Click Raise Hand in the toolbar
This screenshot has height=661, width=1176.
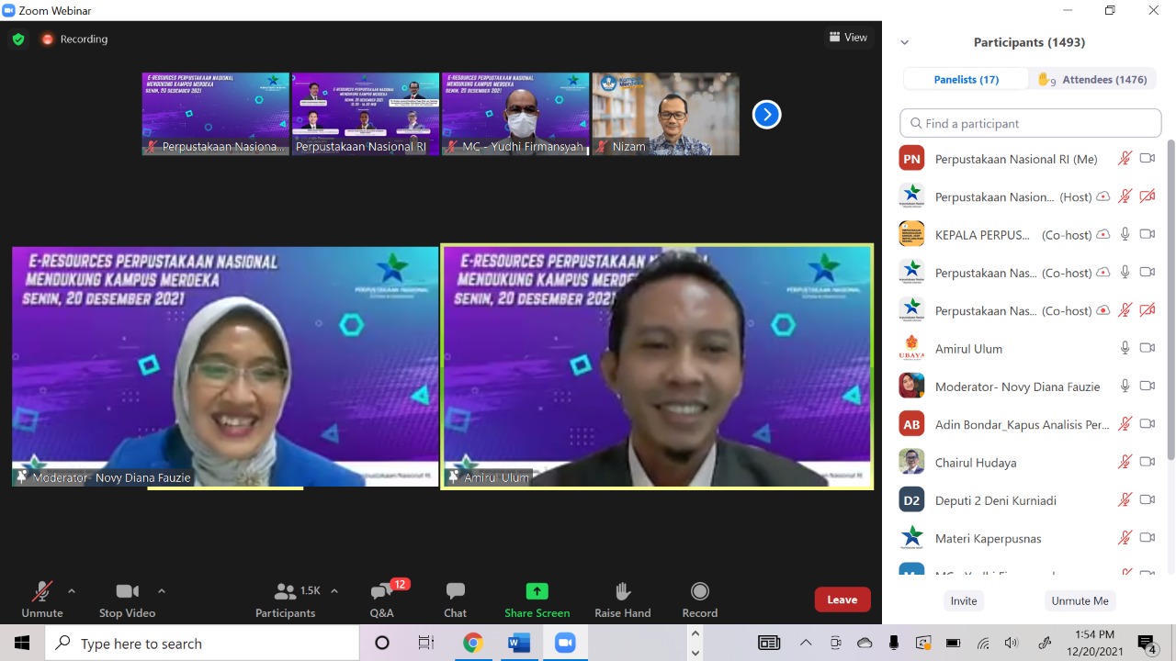tap(623, 599)
